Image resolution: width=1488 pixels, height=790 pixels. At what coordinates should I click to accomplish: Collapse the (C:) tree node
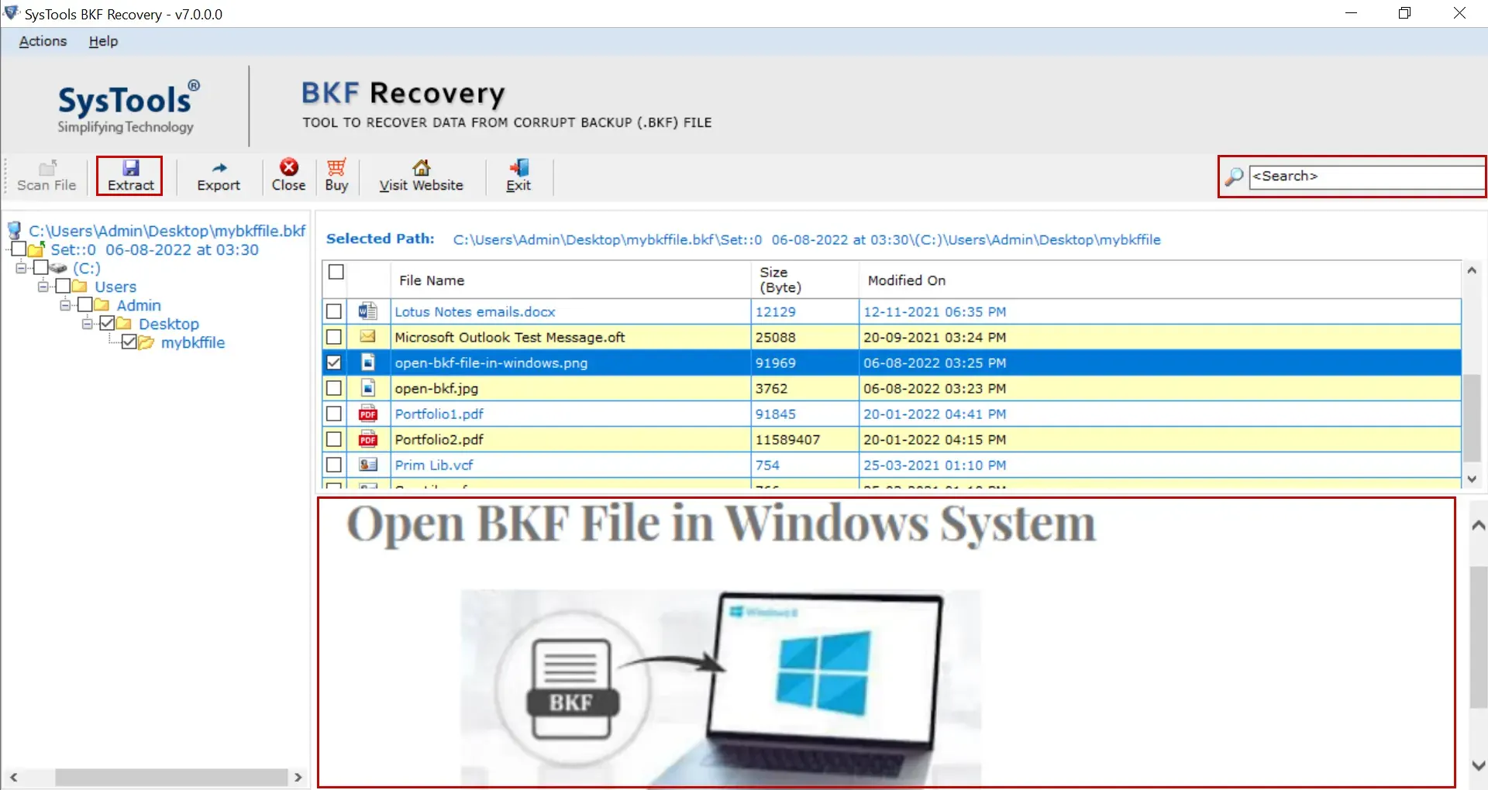(21, 267)
